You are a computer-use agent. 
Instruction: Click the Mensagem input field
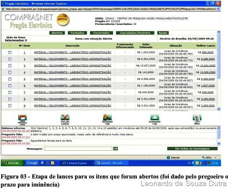[x=78, y=149]
